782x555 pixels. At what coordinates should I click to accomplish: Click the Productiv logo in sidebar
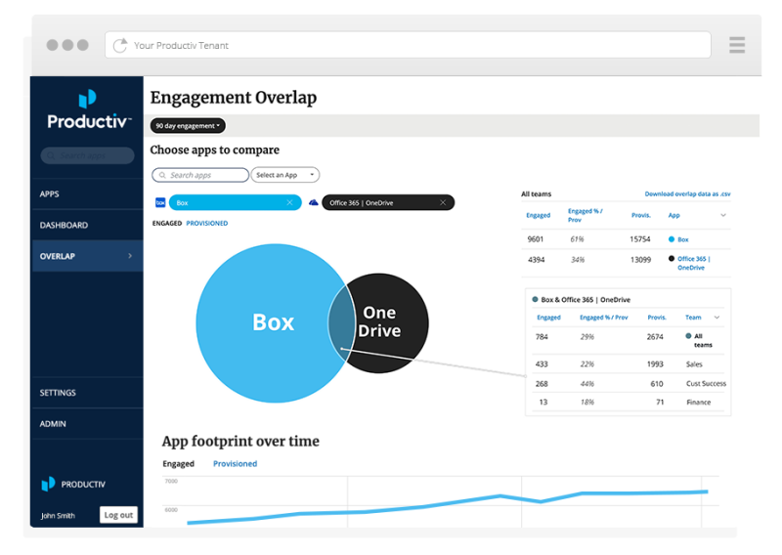tap(88, 109)
